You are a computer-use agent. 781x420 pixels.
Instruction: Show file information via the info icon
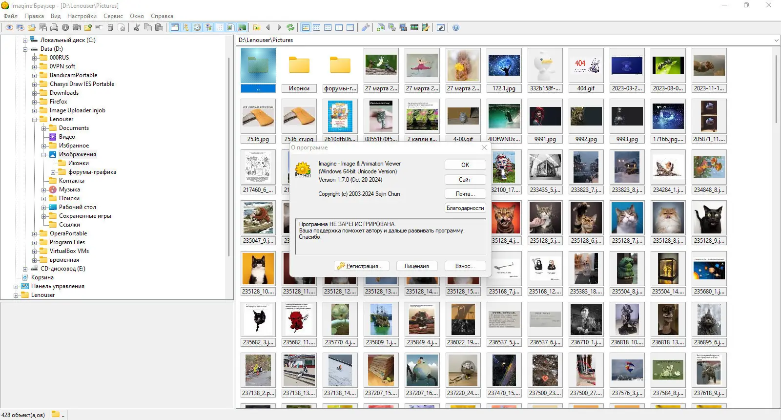point(65,28)
